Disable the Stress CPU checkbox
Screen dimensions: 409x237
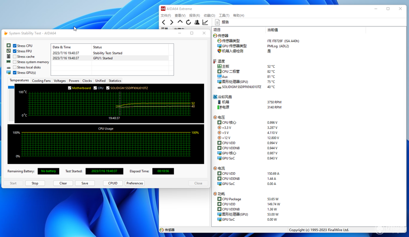pyautogui.click(x=15, y=46)
